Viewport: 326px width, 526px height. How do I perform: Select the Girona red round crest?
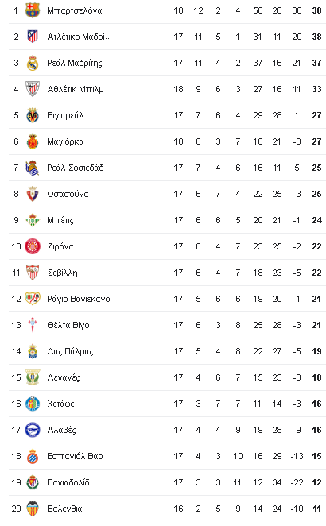33,246
